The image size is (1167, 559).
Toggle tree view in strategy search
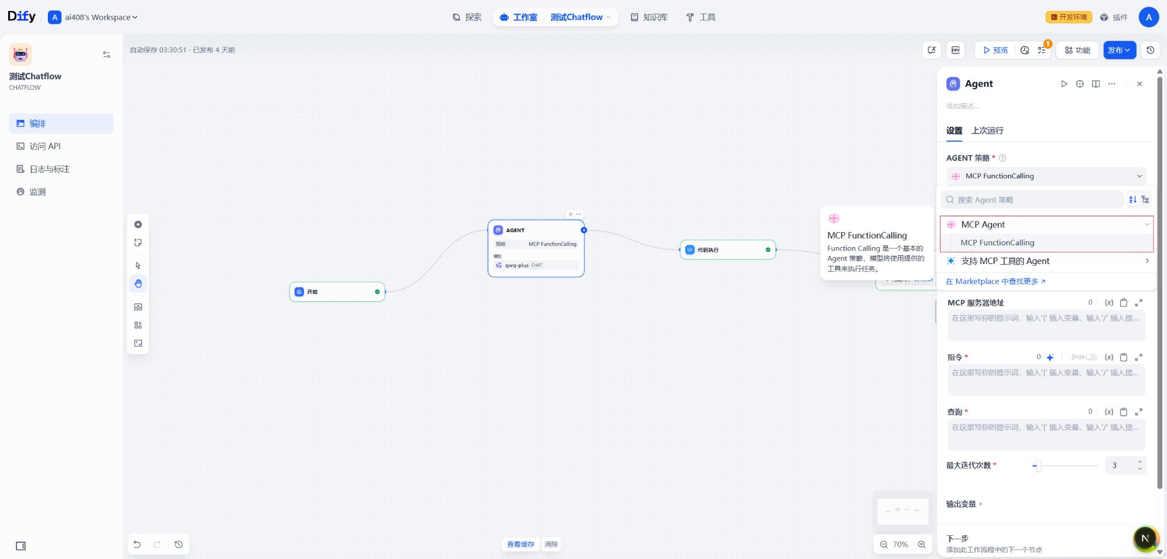pos(1145,199)
